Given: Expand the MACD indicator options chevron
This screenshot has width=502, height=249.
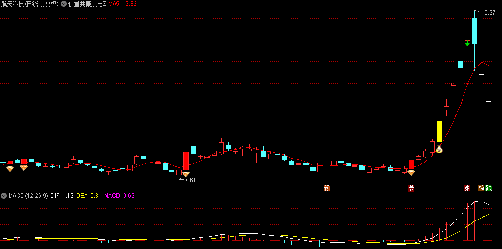Looking at the screenshot, I should click(4, 196).
